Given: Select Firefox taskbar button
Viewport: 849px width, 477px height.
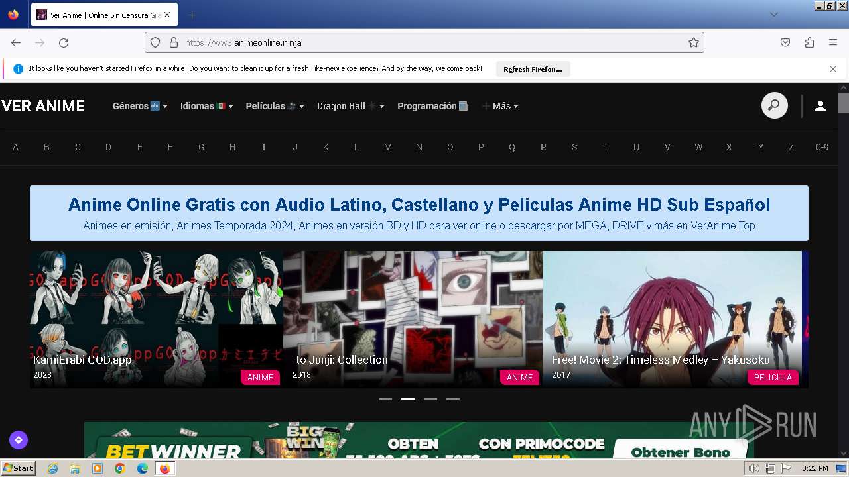Looking at the screenshot, I should tap(164, 468).
